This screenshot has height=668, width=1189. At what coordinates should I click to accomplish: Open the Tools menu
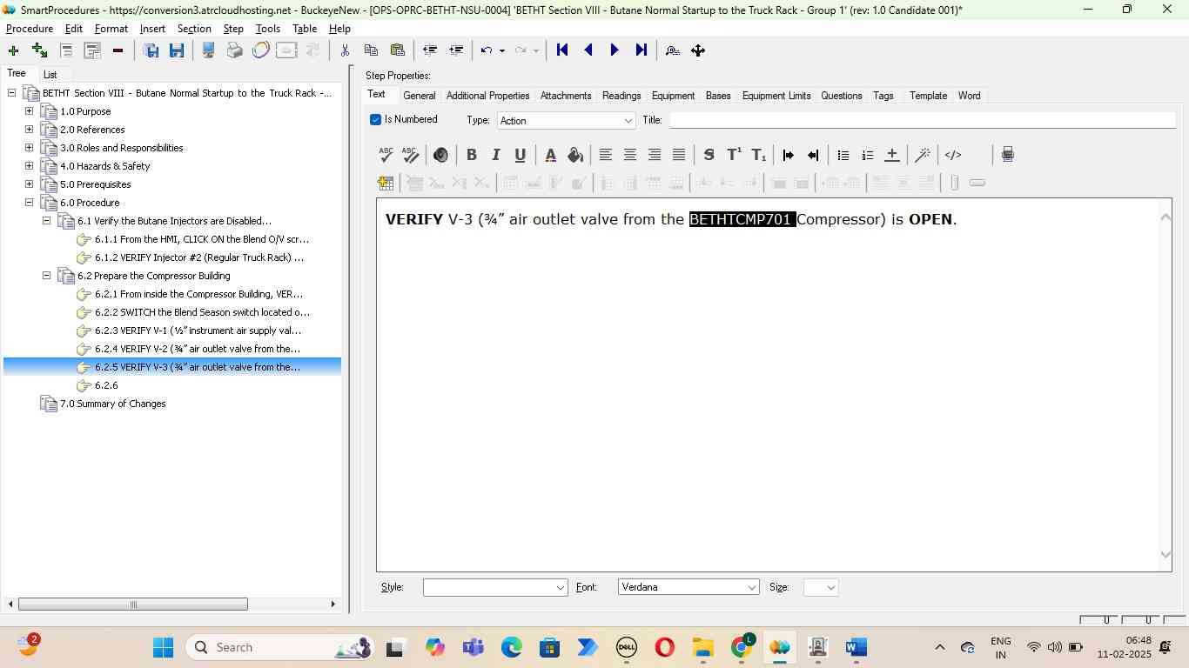(x=267, y=29)
